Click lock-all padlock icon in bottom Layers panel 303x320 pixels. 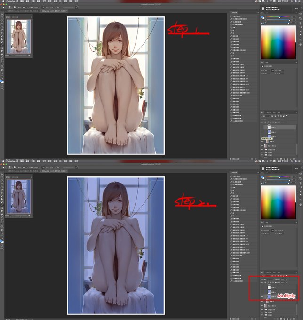[x=276, y=283]
